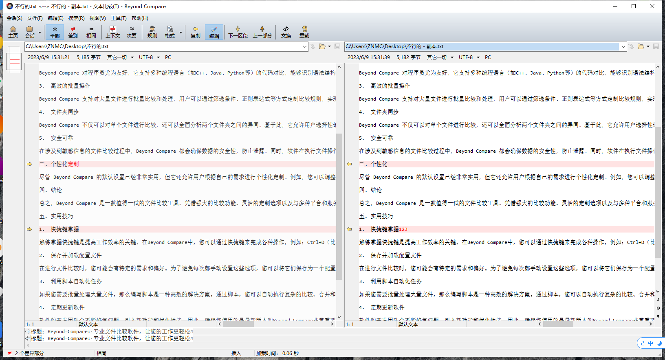Click the left pane save disk icon
This screenshot has width=665, height=360.
(x=337, y=46)
